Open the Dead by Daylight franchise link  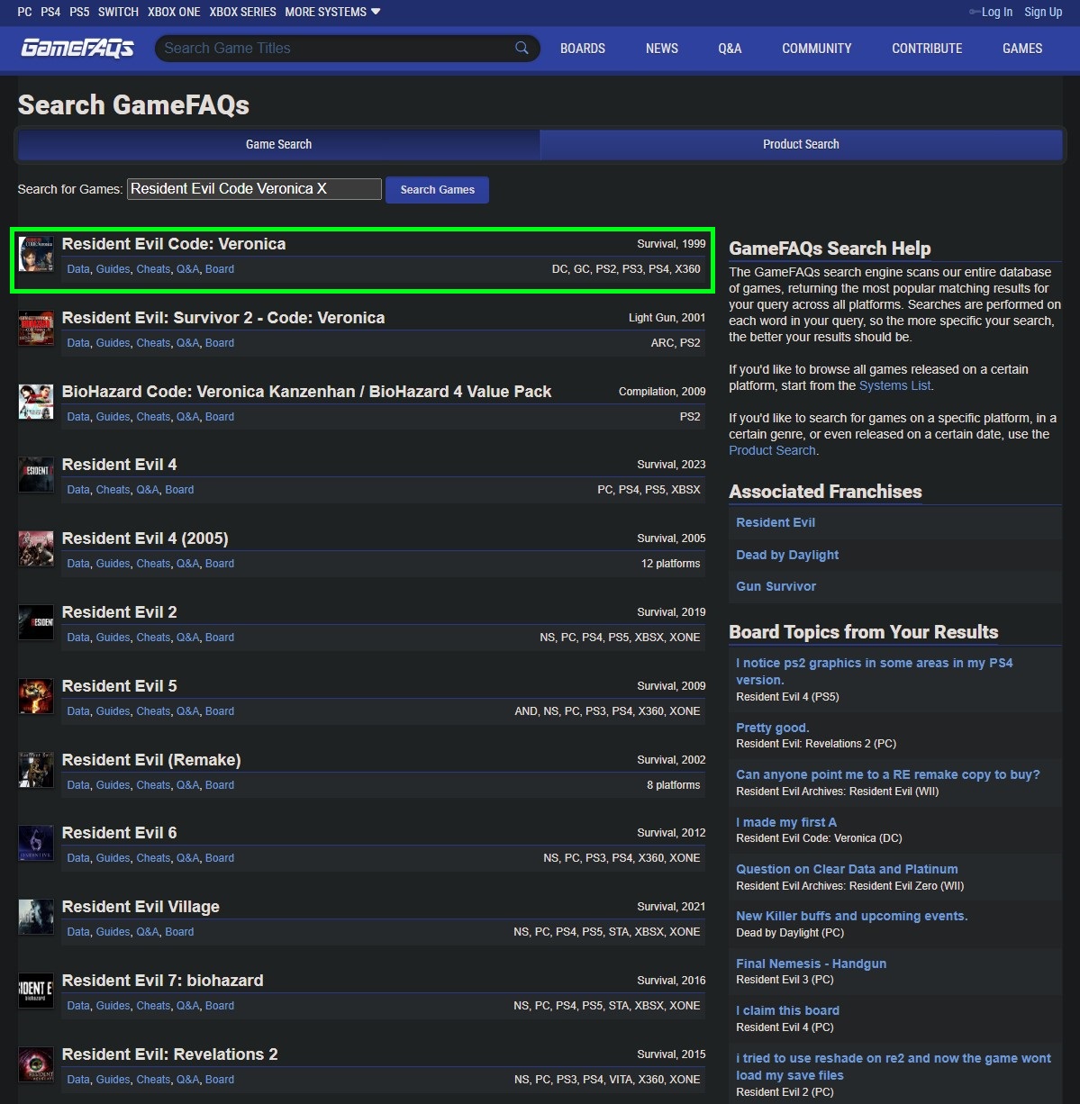[787, 555]
